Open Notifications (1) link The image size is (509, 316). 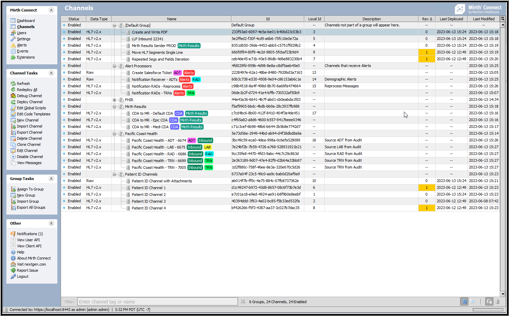[x=30, y=234]
